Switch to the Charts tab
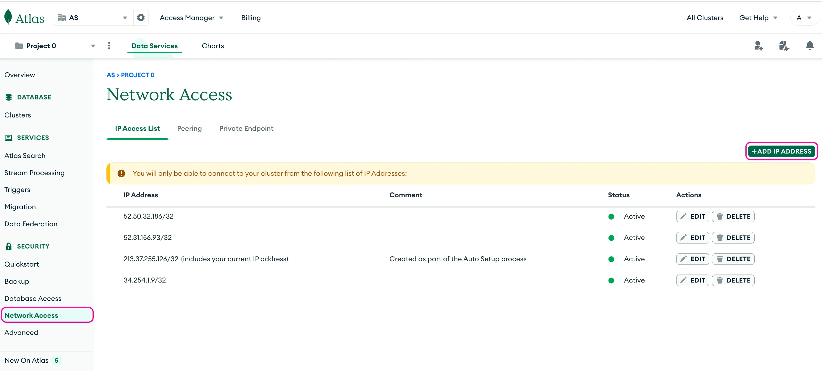The height and width of the screenshot is (371, 822). pos(213,46)
